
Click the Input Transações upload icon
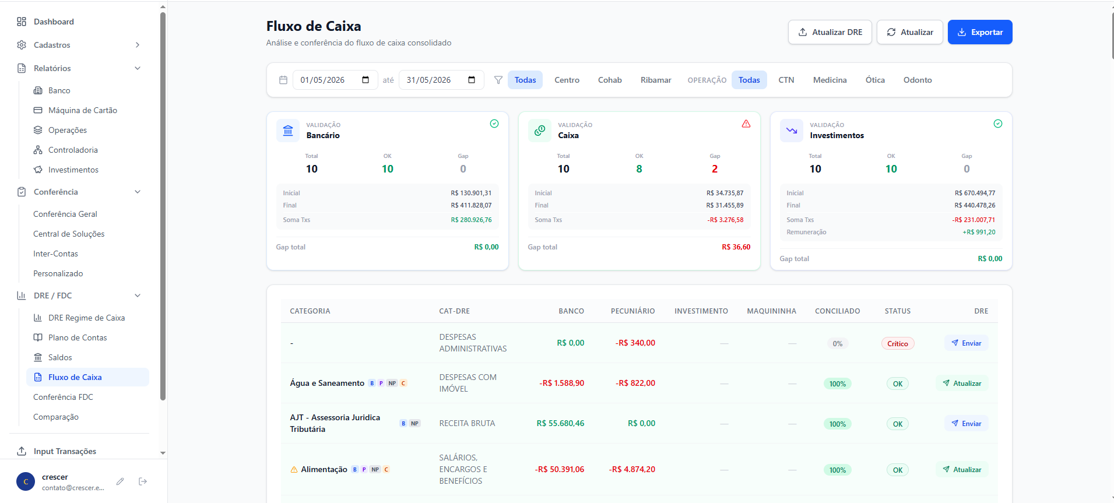(x=22, y=451)
